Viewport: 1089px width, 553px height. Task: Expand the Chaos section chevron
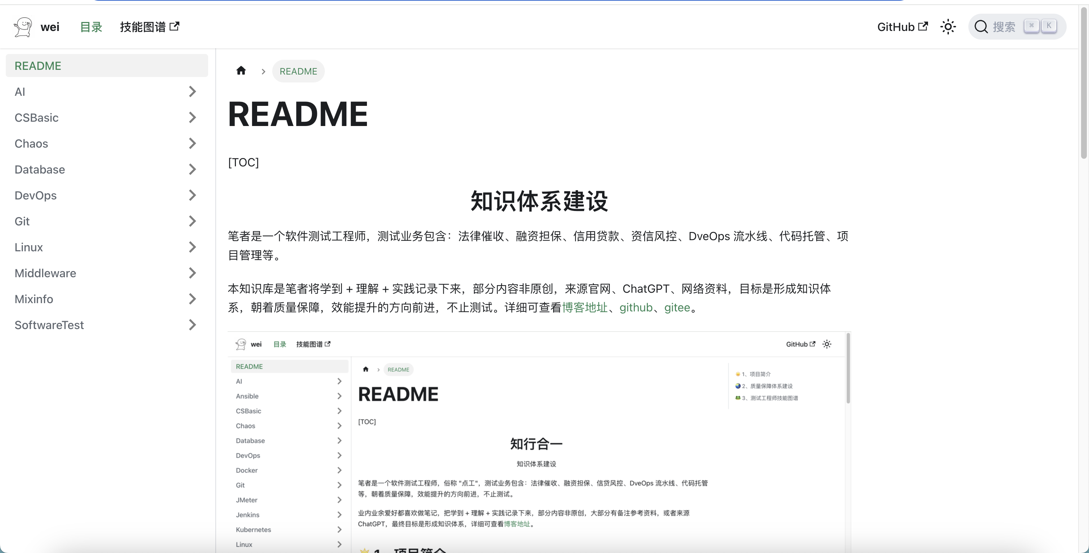(192, 143)
